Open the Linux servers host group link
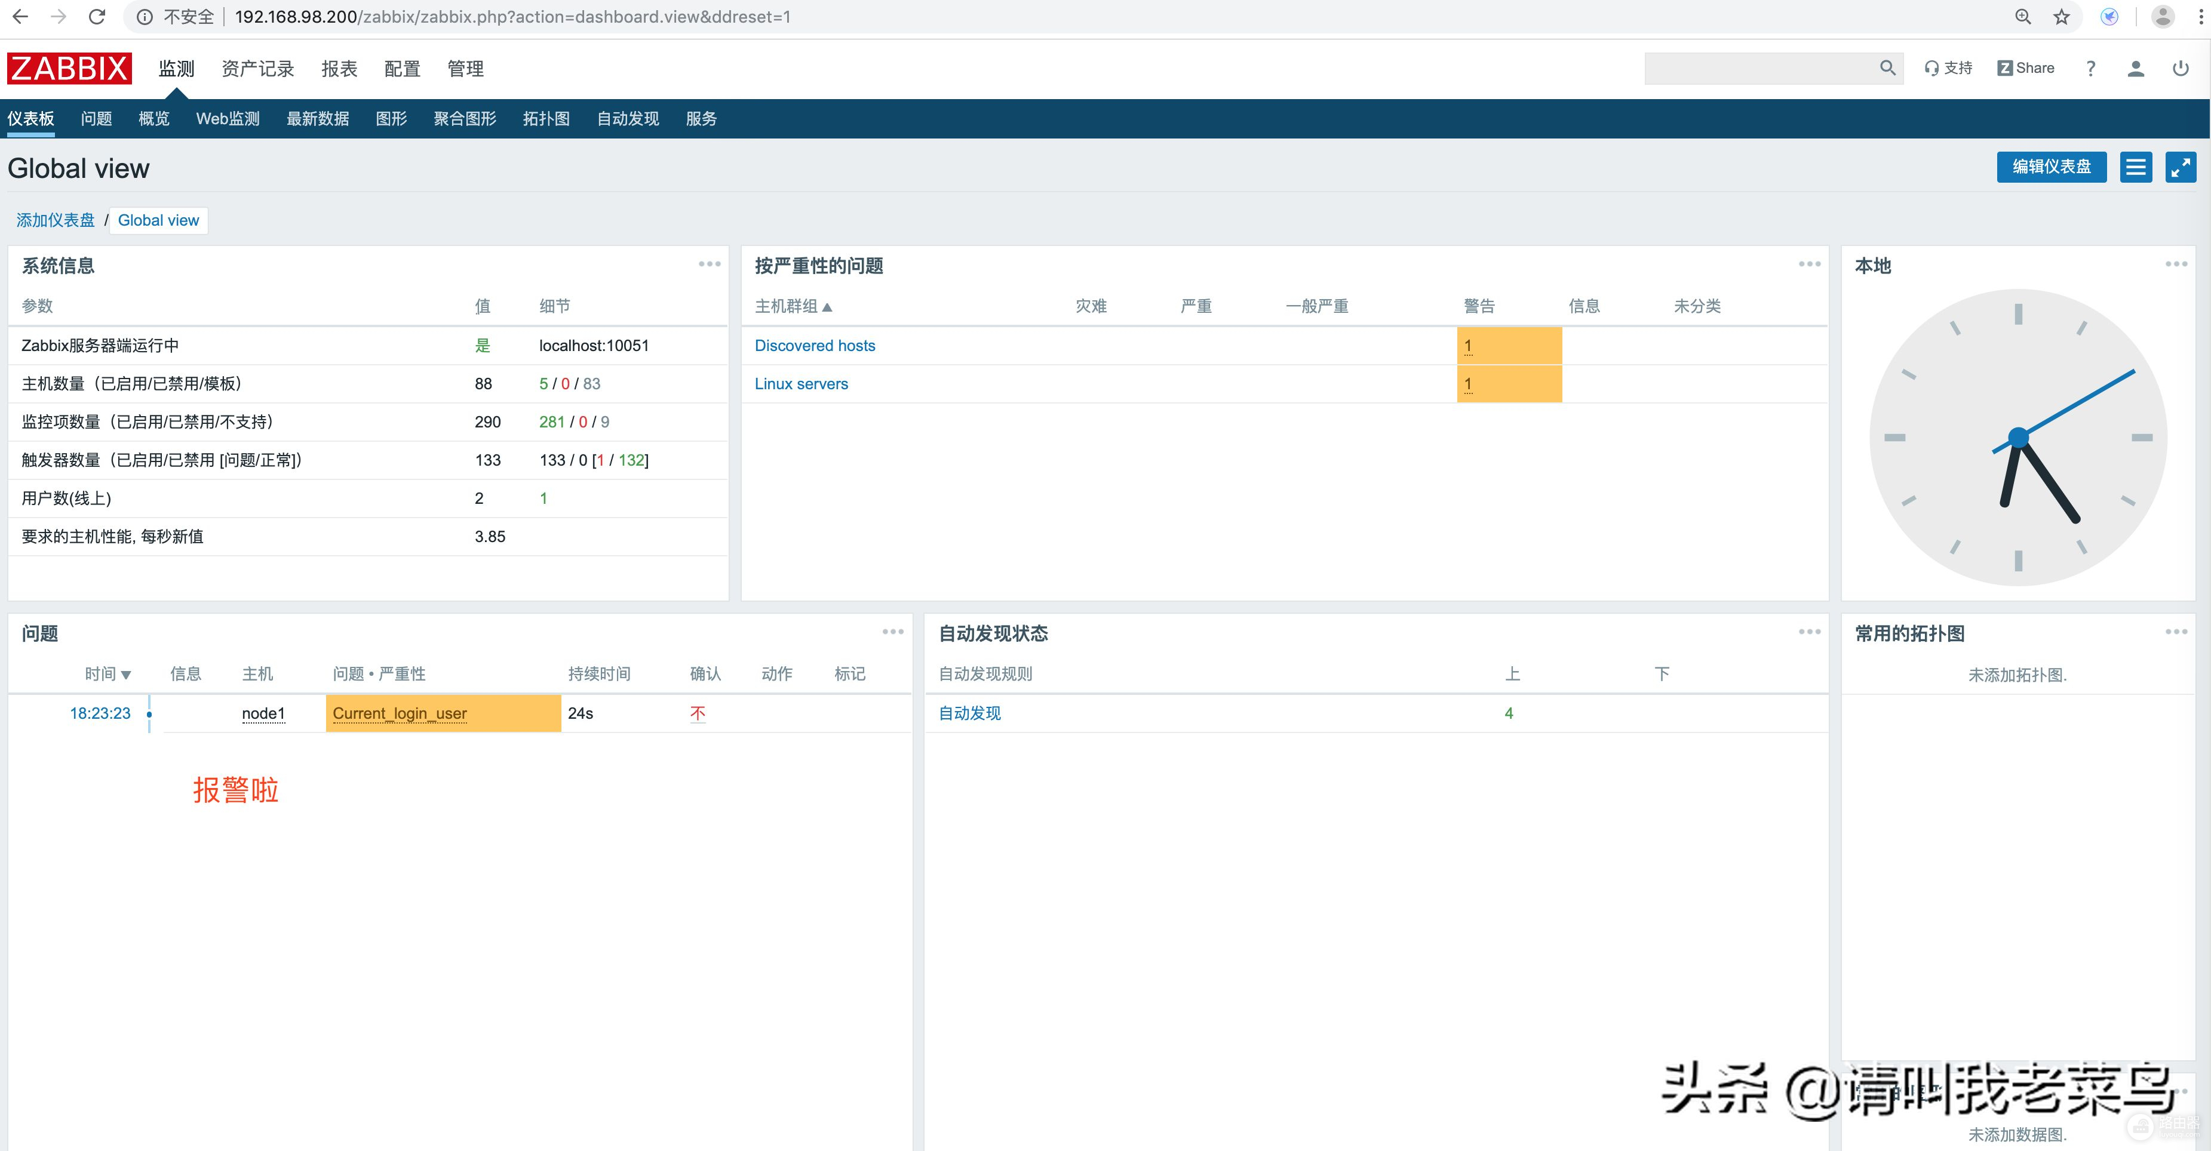 [801, 384]
